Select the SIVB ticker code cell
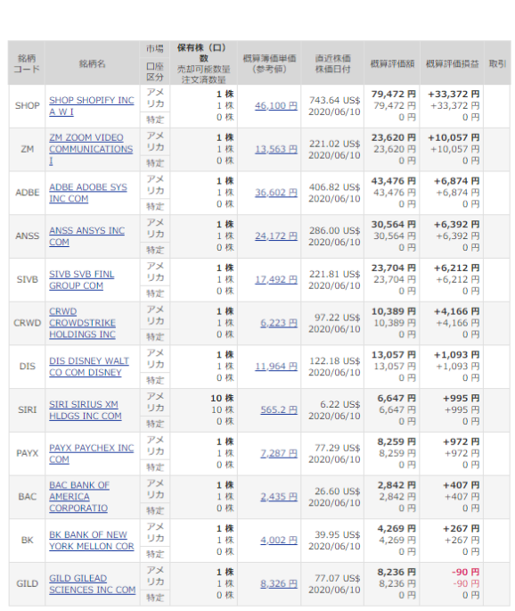 27,280
